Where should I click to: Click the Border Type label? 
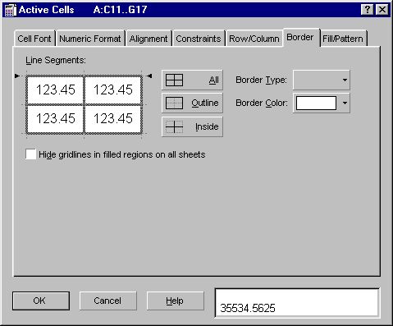point(261,80)
